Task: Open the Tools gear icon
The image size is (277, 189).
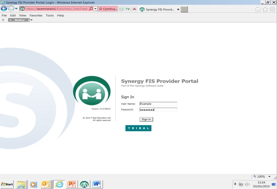Action: pos(272,9)
